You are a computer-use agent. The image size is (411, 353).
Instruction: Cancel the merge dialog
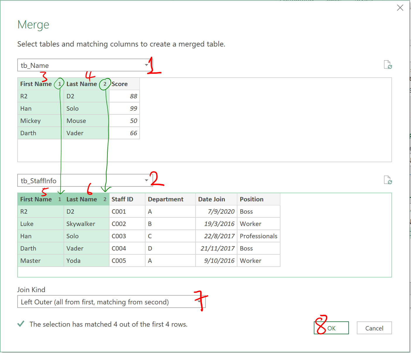pos(374,328)
